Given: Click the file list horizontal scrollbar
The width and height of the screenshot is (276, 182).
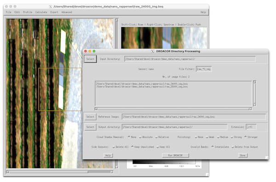Looking at the screenshot, I should coord(173,109).
